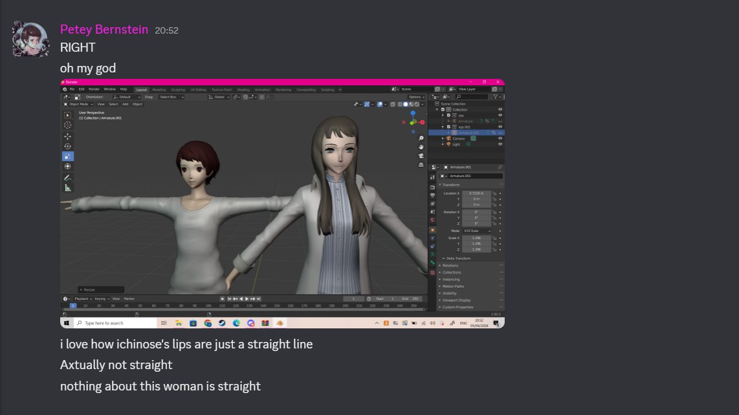The image size is (739, 415).
Task: Select the Measure ruler tool
Action: coord(67,188)
